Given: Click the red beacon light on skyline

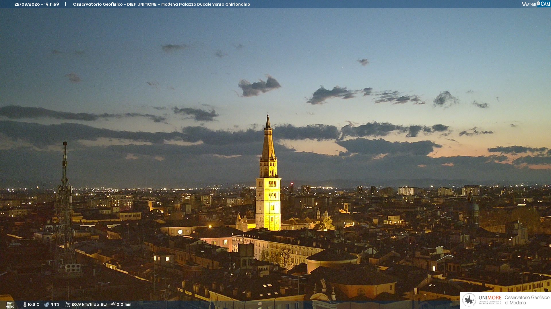Looking at the screenshot, I should pos(292,183).
